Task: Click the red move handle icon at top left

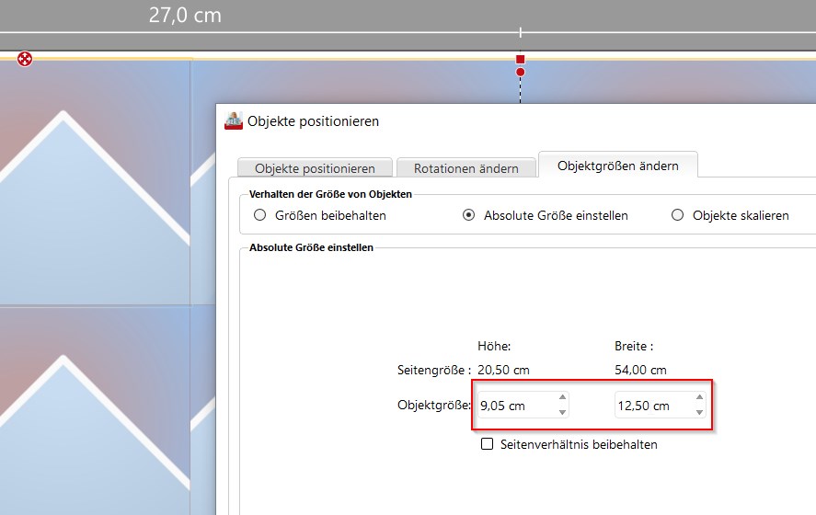Action: (x=25, y=59)
